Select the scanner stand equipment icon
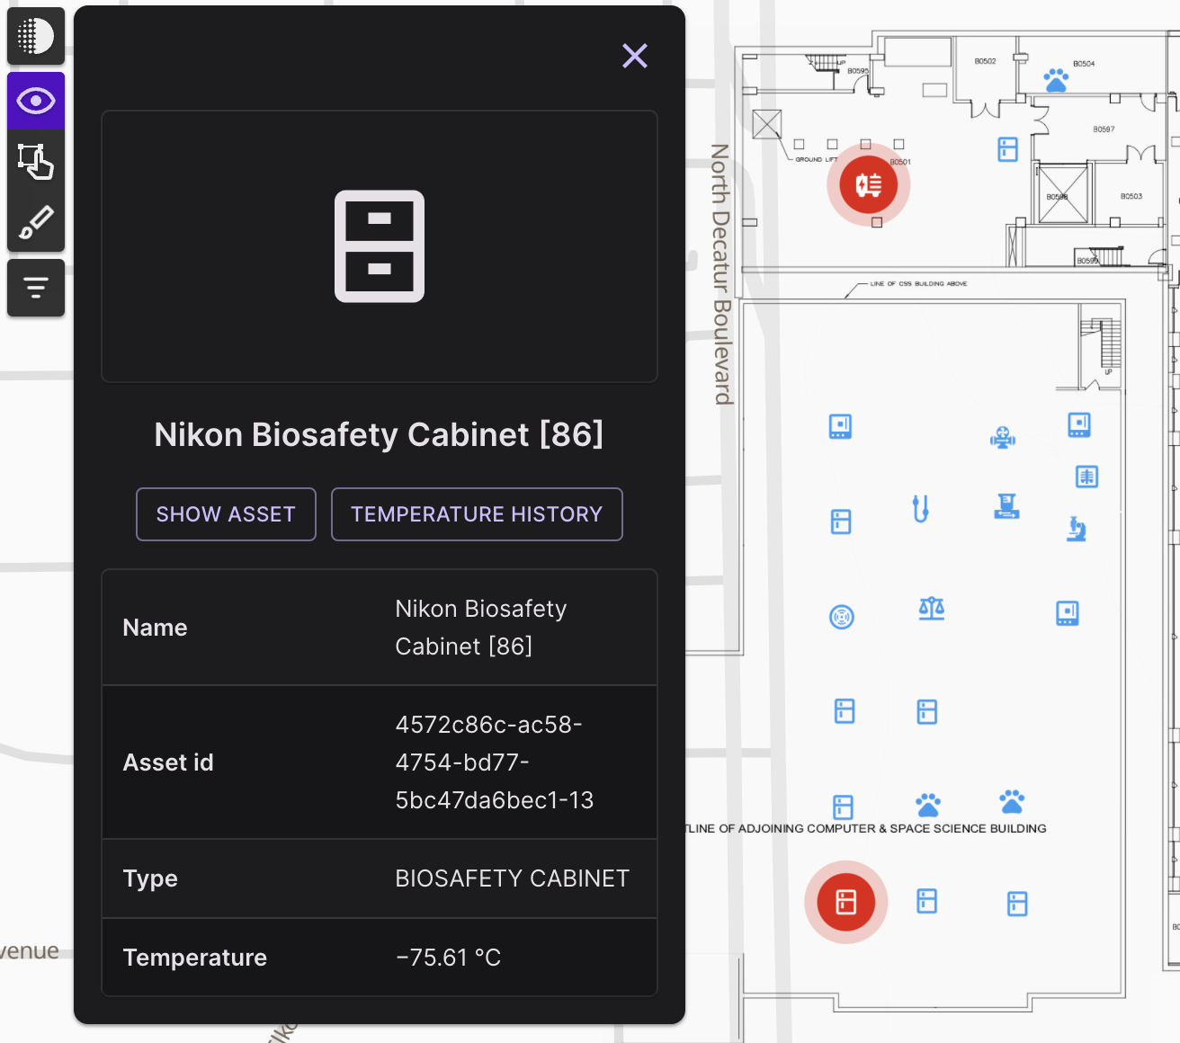The width and height of the screenshot is (1180, 1043). [1006, 507]
